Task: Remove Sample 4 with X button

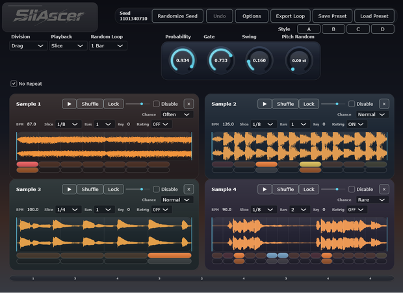Action: (x=384, y=189)
